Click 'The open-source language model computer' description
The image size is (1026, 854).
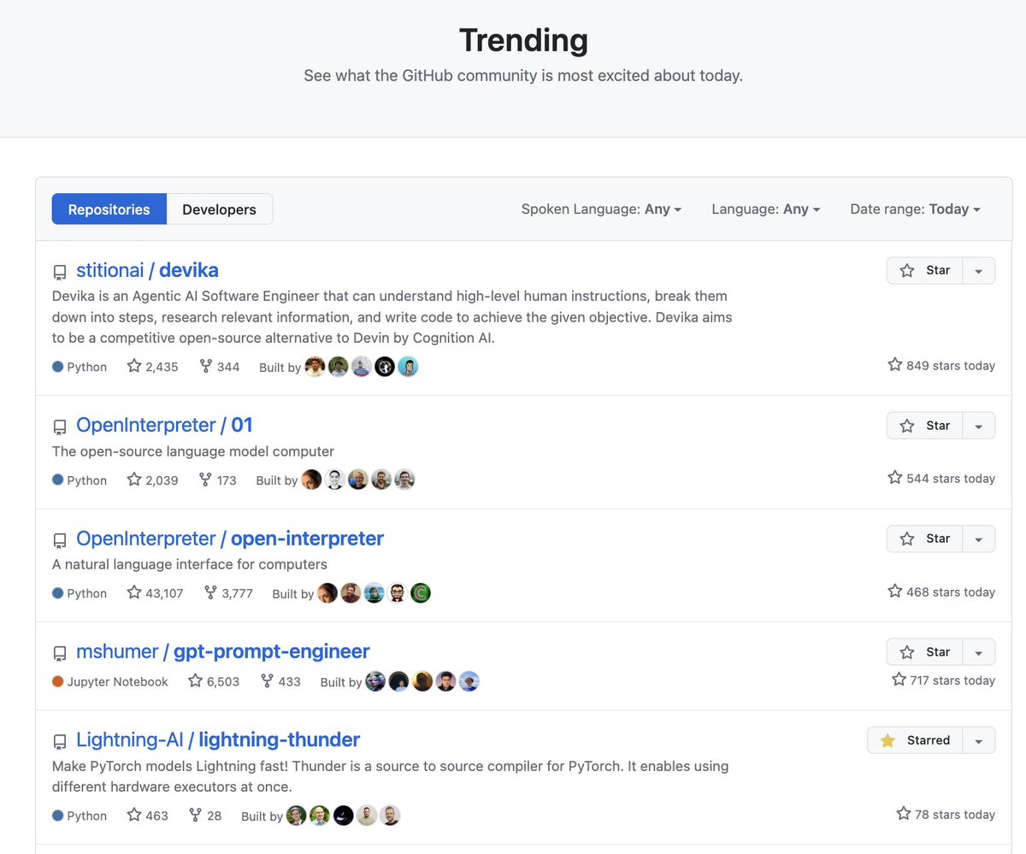click(x=193, y=451)
